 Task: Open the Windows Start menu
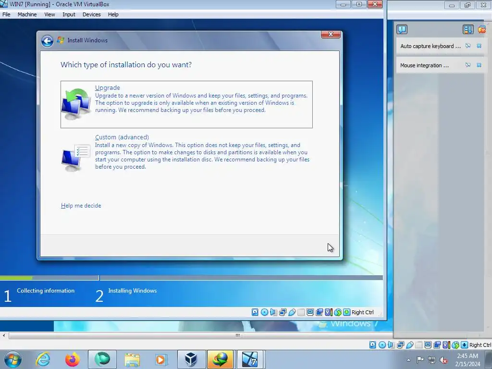[x=13, y=359]
